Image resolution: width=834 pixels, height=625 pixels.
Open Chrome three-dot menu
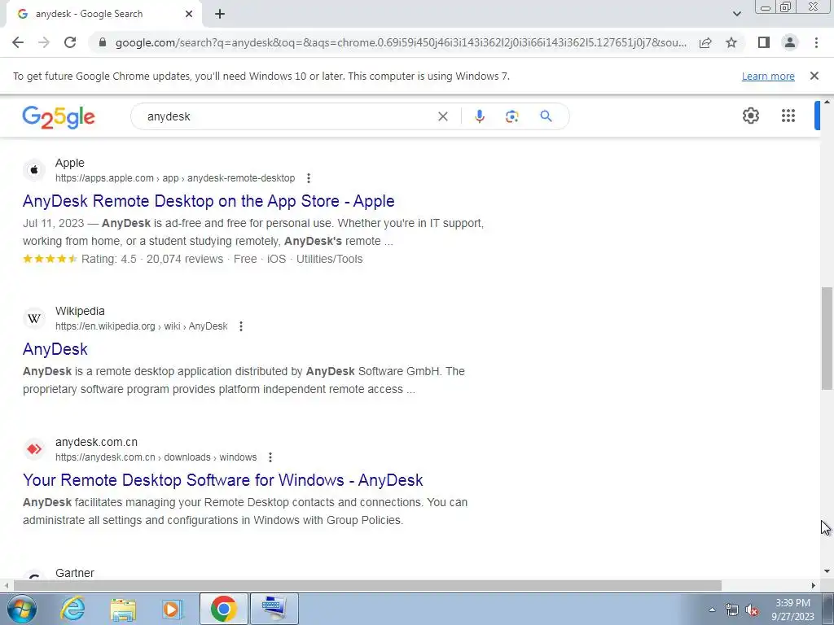tap(816, 42)
